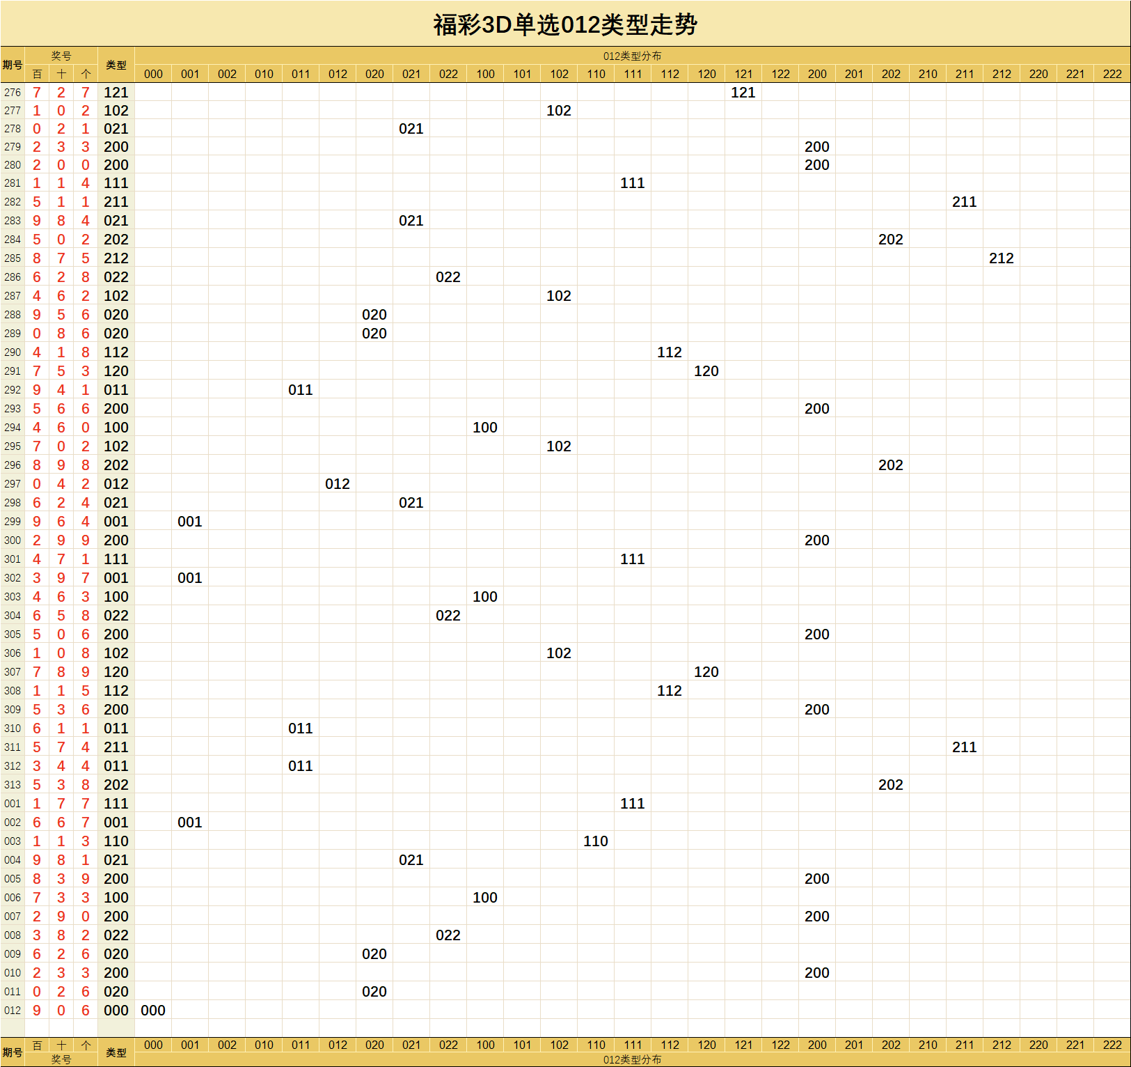Screen dimensions: 1131x1067
Task: Click the 022 distribution cell in row 286
Action: pos(448,277)
